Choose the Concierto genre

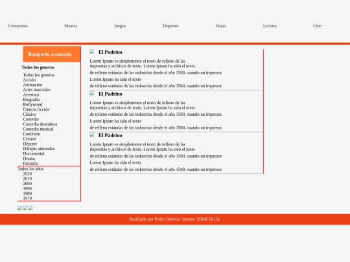pos(32,134)
